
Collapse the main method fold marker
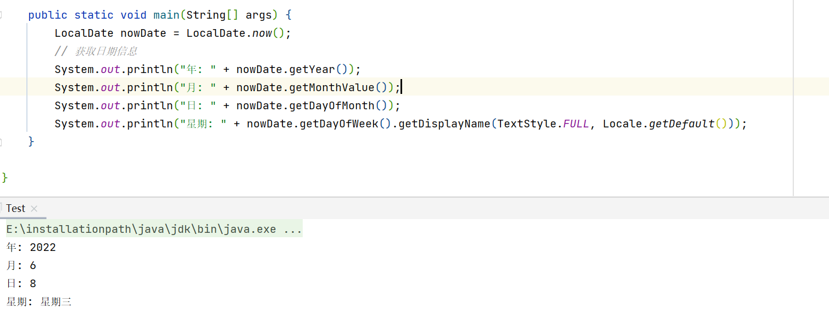2,15
